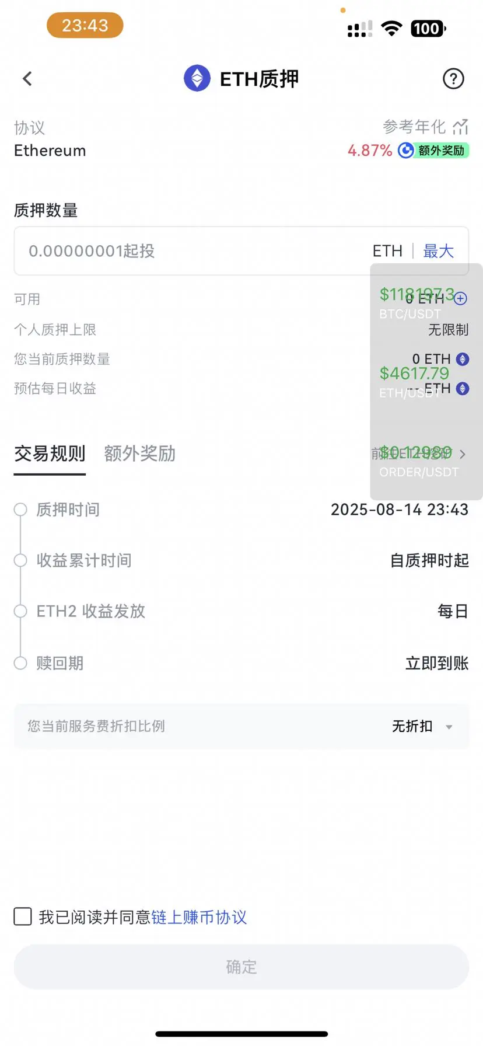
Task: Add funds with the plus icon beside 可用
Action: click(x=461, y=299)
